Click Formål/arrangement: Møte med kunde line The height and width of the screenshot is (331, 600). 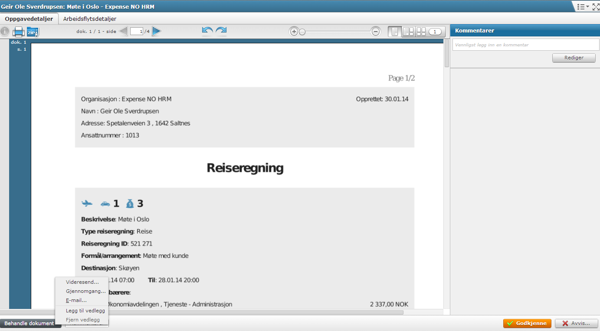coord(135,256)
